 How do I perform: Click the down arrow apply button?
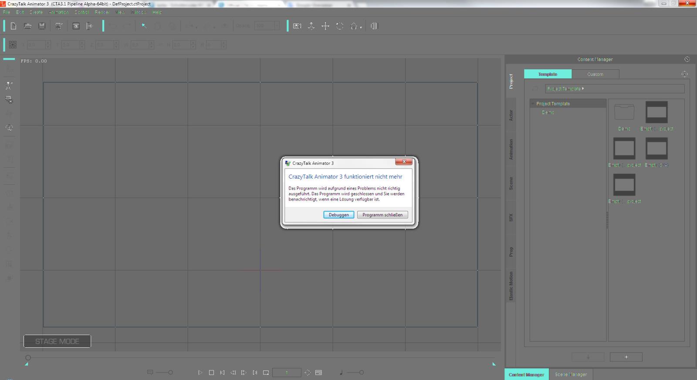[588, 357]
